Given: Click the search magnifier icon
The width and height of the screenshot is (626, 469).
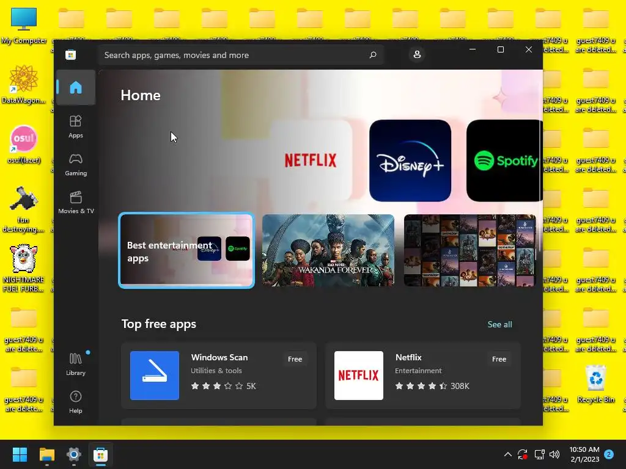Looking at the screenshot, I should coord(373,54).
